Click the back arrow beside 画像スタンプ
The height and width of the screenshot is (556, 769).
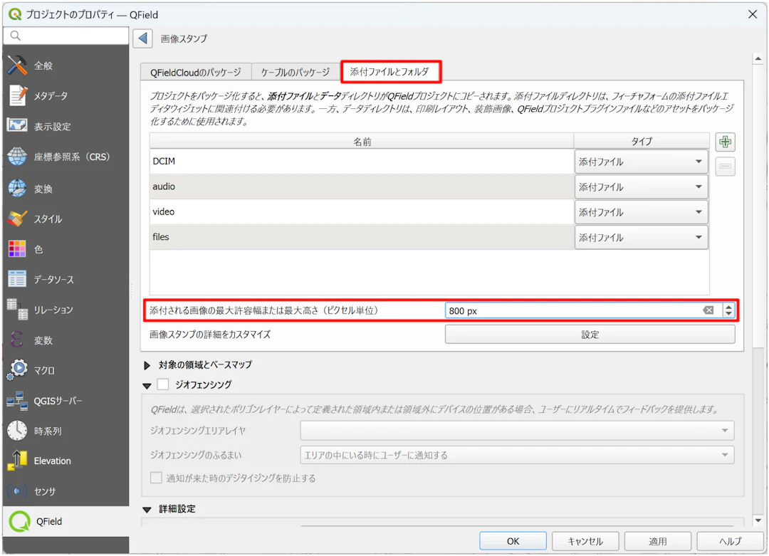click(x=142, y=38)
